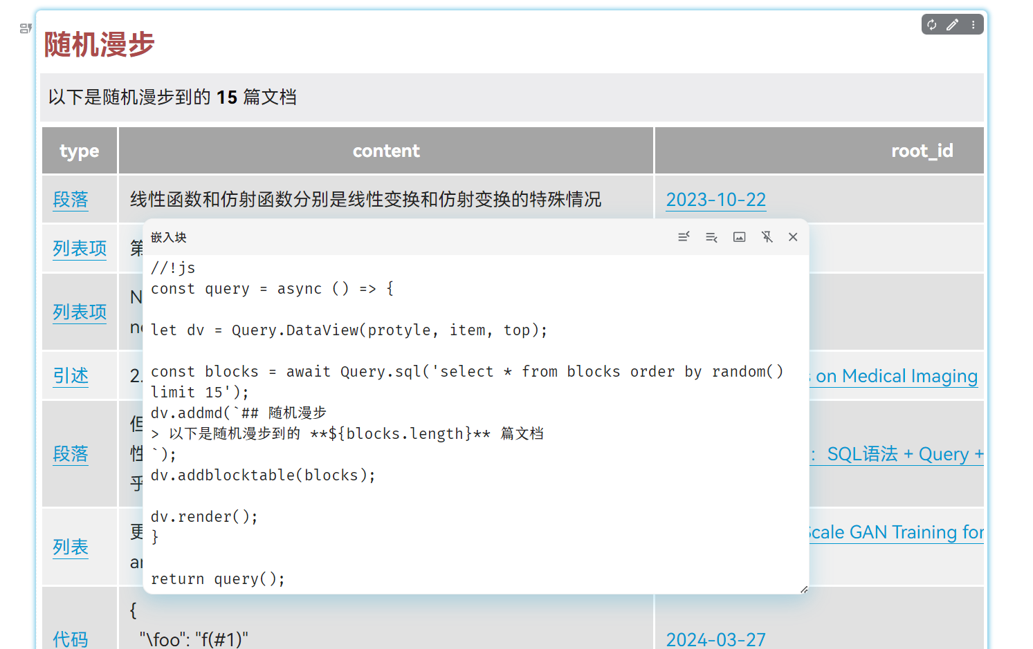Click cell text '线性函数和仿射函数分别是线性变换和仿射变换的特殊情况'

tap(366, 200)
